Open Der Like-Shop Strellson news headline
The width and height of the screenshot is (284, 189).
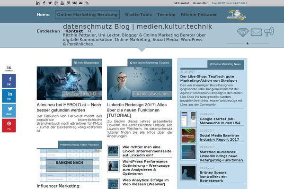point(208,78)
